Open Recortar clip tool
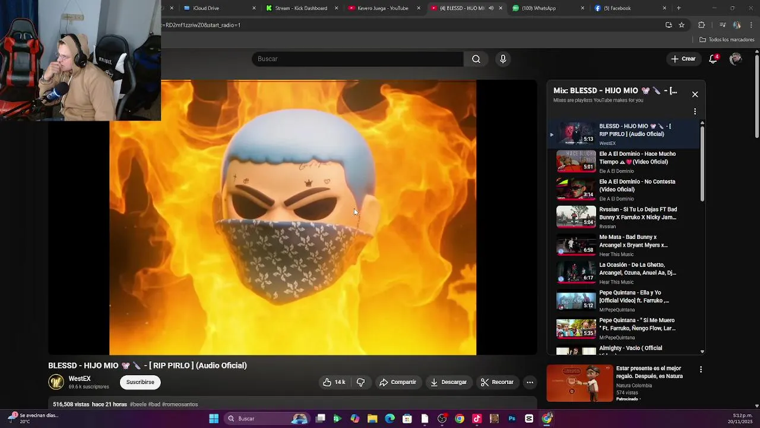Image resolution: width=760 pixels, height=428 pixels. point(498,382)
